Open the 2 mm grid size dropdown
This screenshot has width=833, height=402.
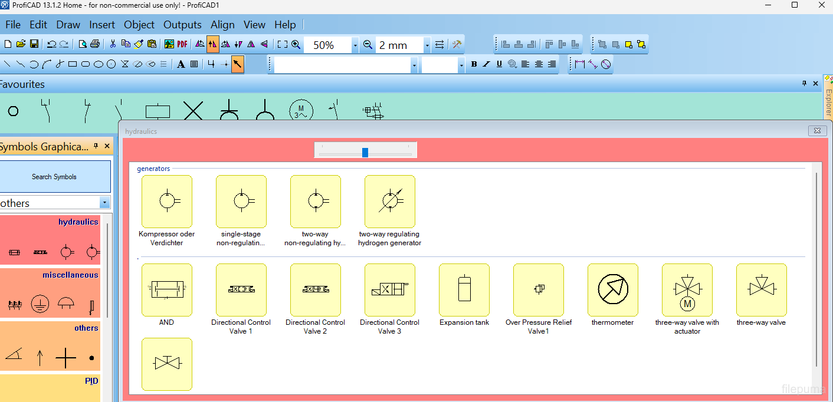[x=427, y=45]
